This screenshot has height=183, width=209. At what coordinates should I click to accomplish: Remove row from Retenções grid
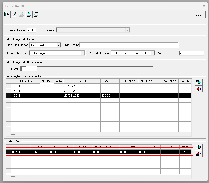(x=199, y=154)
